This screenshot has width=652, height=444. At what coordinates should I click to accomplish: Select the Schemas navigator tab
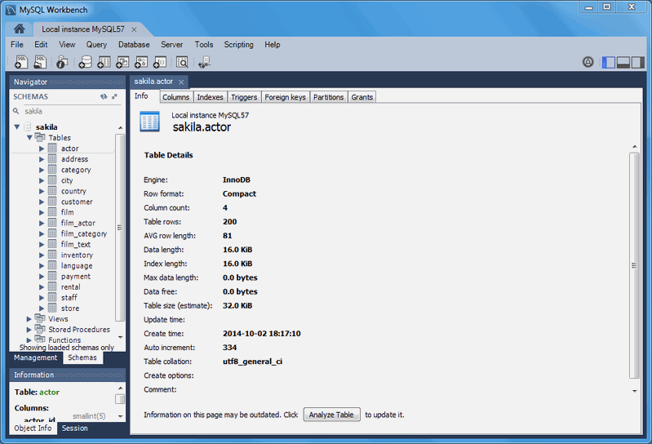point(82,357)
